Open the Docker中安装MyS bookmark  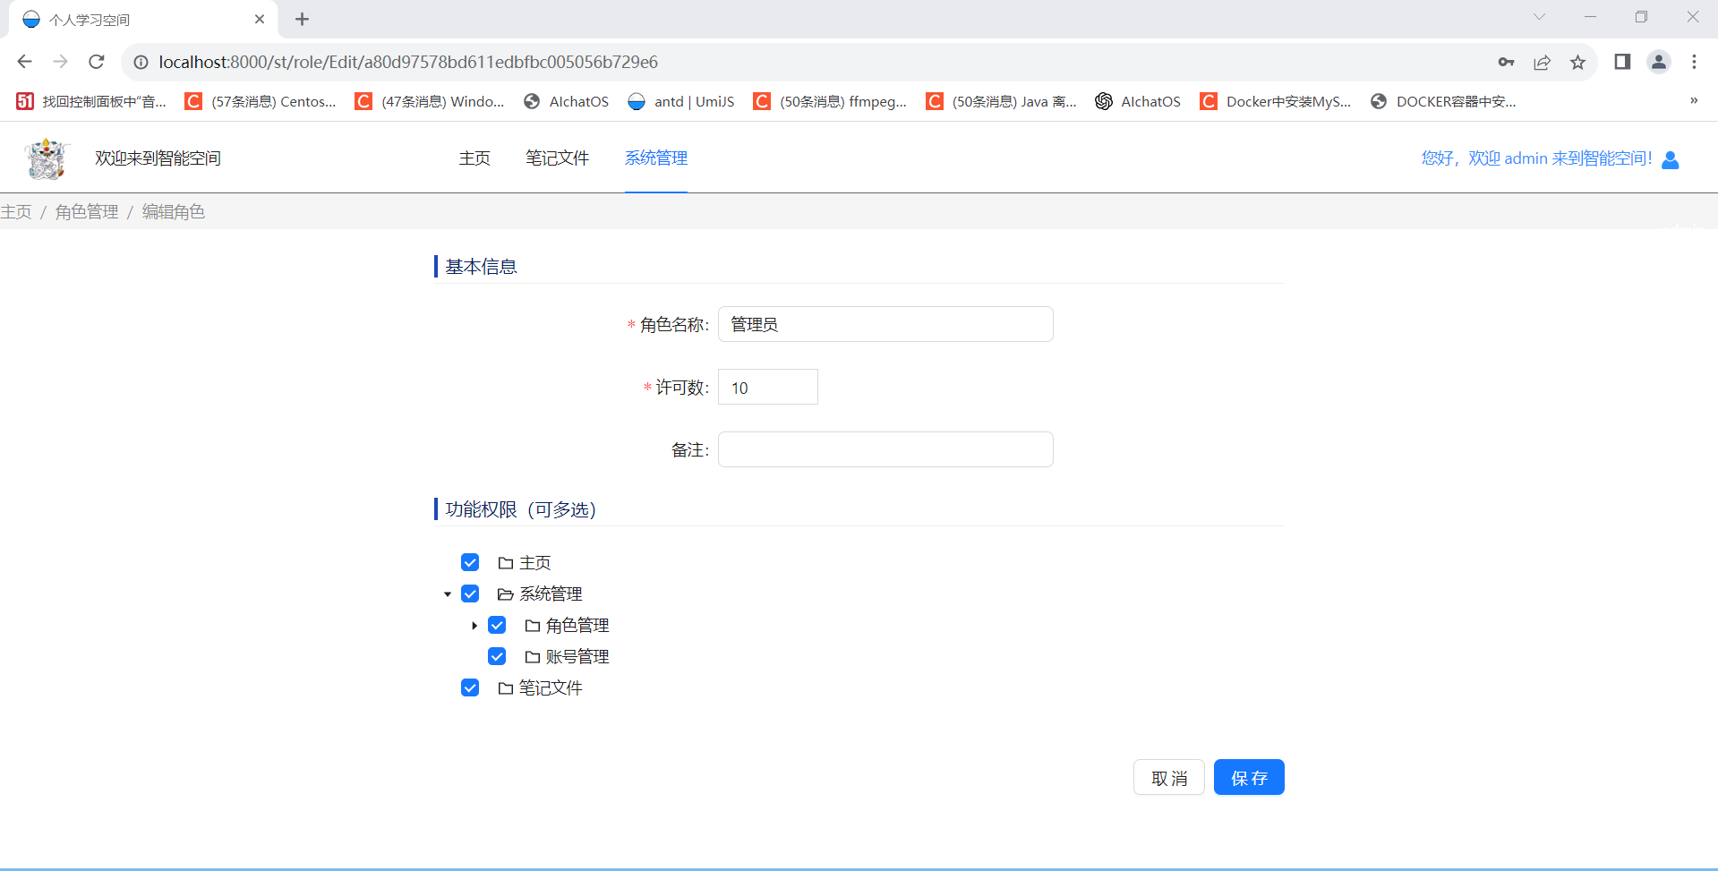(1276, 101)
